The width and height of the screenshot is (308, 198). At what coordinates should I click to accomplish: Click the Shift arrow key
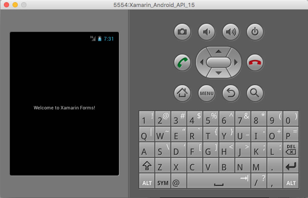tap(147, 166)
